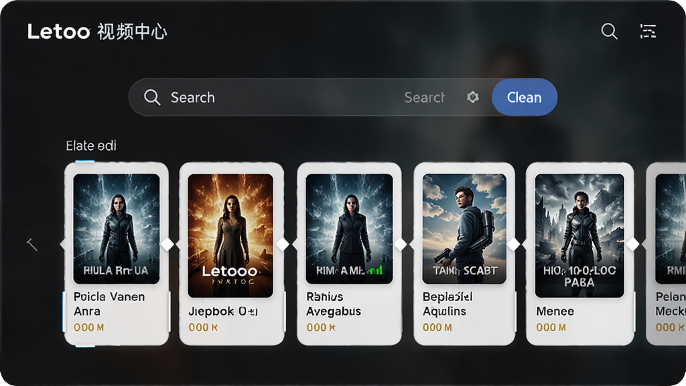
Task: Click 000 M price under Poicle Vanen Anra
Action: coord(89,327)
